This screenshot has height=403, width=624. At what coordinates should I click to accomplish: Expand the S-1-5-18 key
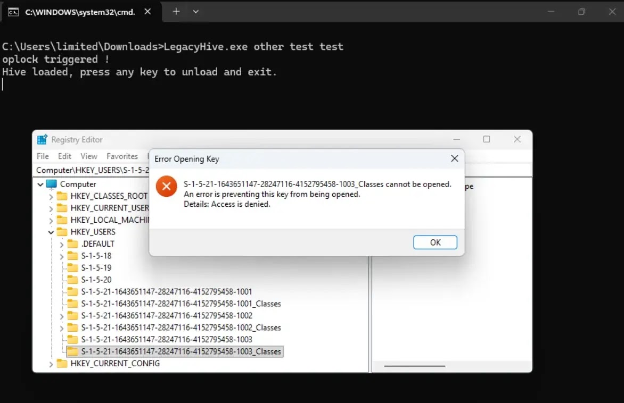62,256
